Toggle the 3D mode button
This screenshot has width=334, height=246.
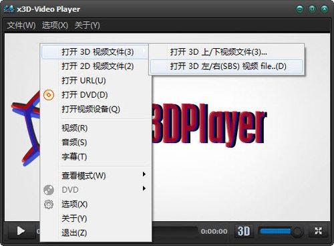pos(243,231)
